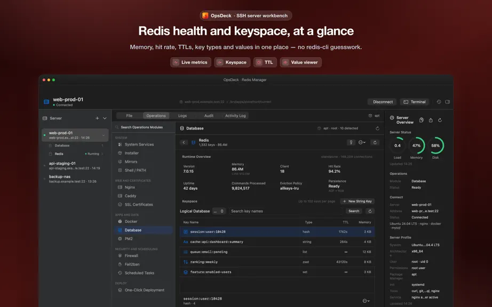Click the Live metrics pill

191,62
